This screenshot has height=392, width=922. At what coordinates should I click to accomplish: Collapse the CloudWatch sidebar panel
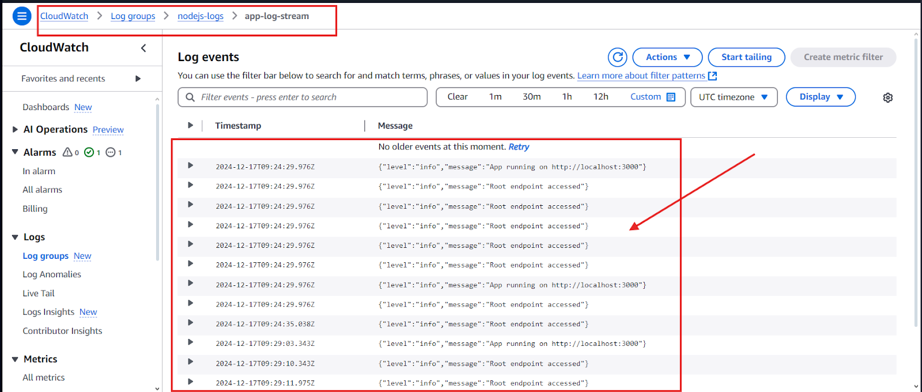coord(143,48)
